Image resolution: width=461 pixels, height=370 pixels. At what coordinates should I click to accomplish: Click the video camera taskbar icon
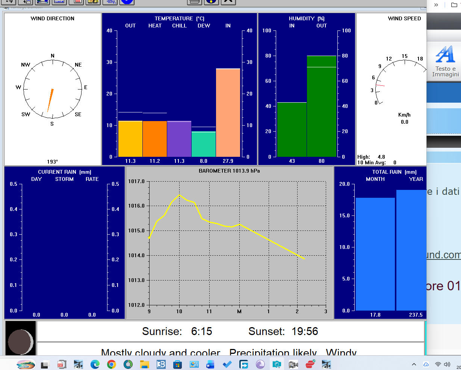click(x=293, y=364)
